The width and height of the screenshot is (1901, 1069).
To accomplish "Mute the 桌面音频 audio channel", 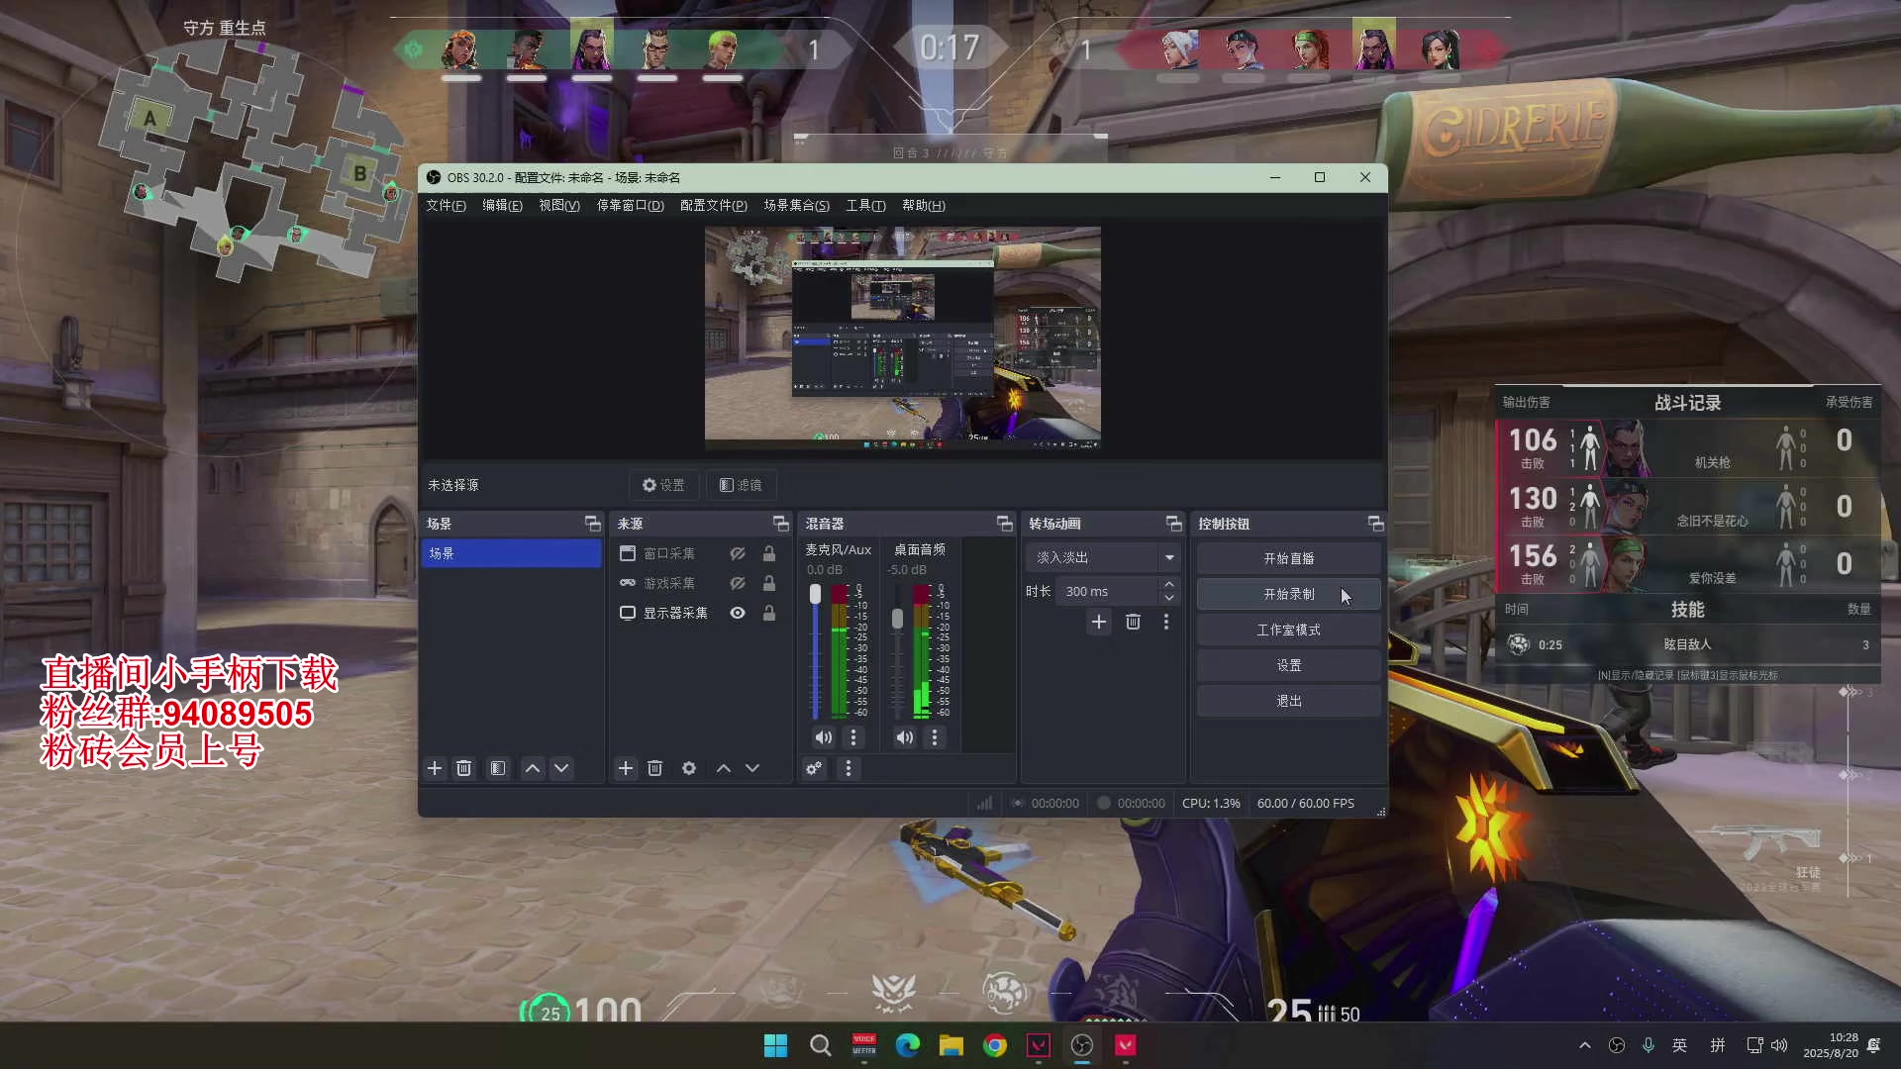I will pos(904,737).
